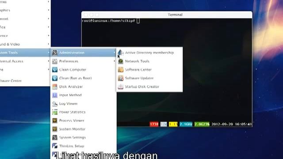Click the Process Viewer icon
Screen dimensions: 283x159
pyautogui.click(x=55, y=121)
